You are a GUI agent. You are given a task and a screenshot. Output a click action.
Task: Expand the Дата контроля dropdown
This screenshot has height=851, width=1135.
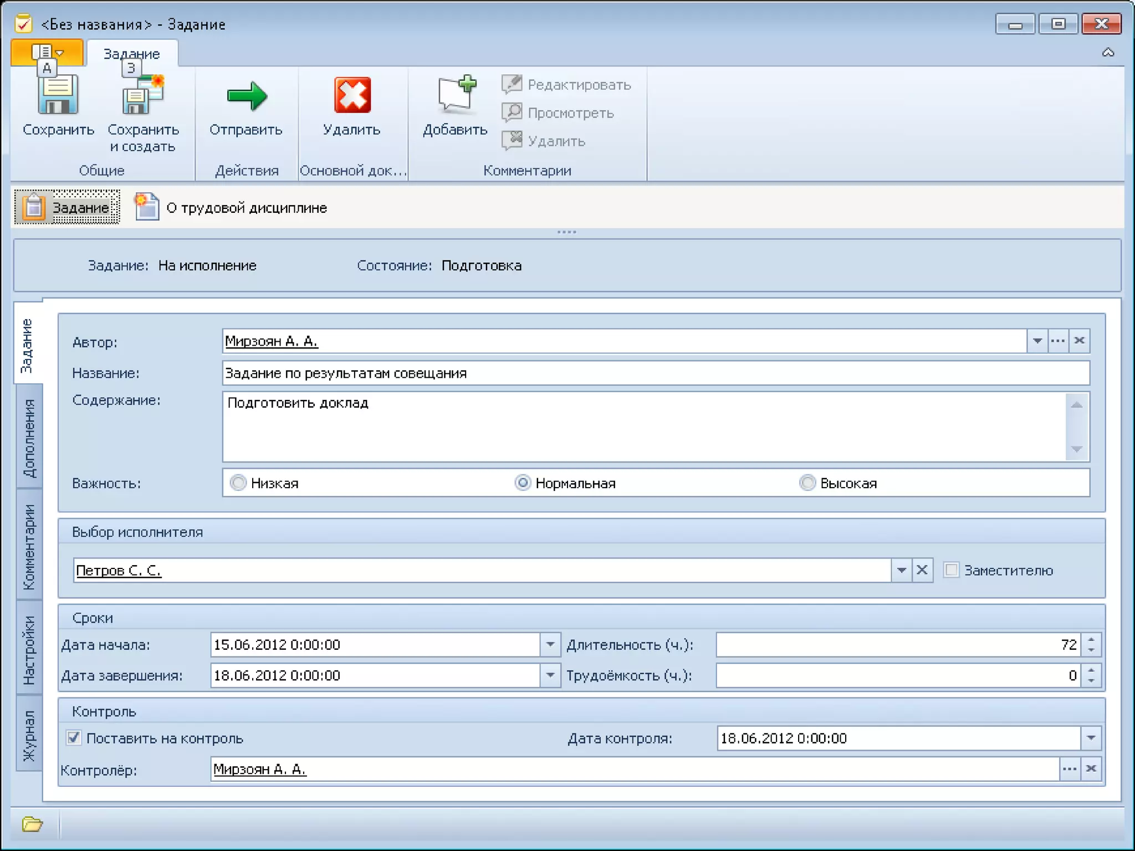[1091, 738]
